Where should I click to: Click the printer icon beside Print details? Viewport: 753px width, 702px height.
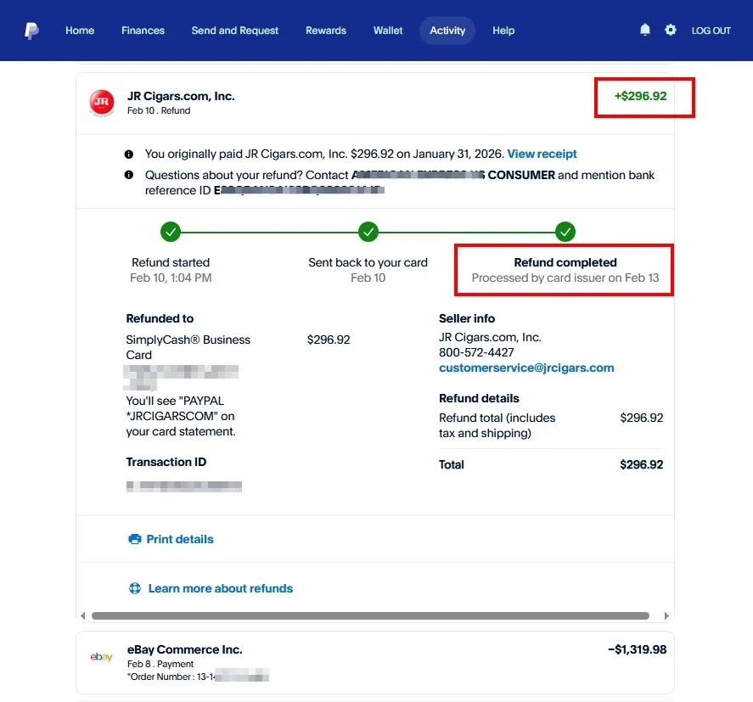[134, 539]
